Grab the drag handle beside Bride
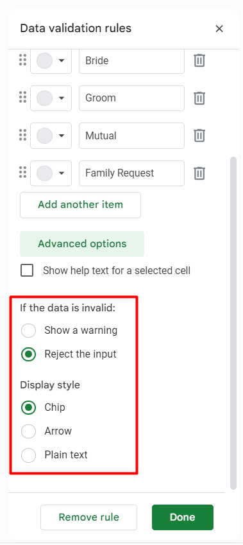This screenshot has width=243, height=545. click(x=22, y=60)
